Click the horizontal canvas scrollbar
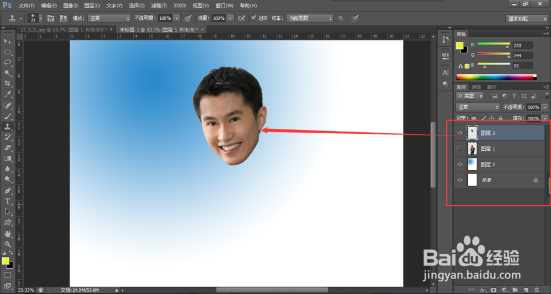 272,290
